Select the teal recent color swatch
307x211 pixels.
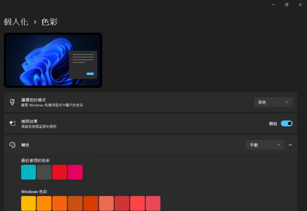pos(28,172)
